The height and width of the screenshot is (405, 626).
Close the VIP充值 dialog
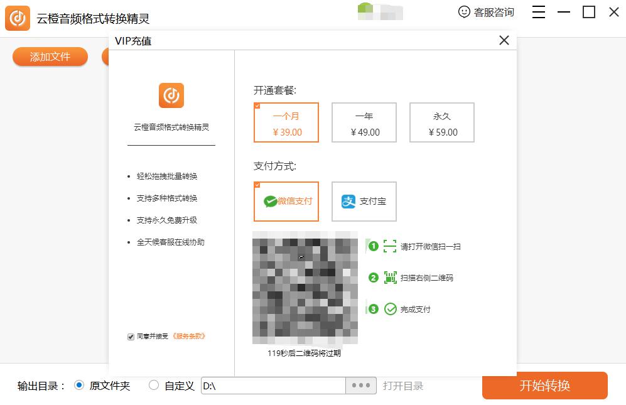(504, 40)
